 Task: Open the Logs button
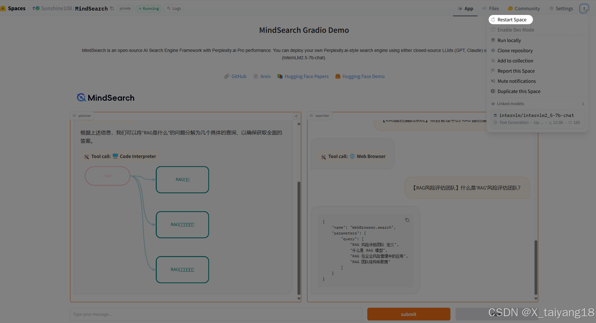[174, 9]
